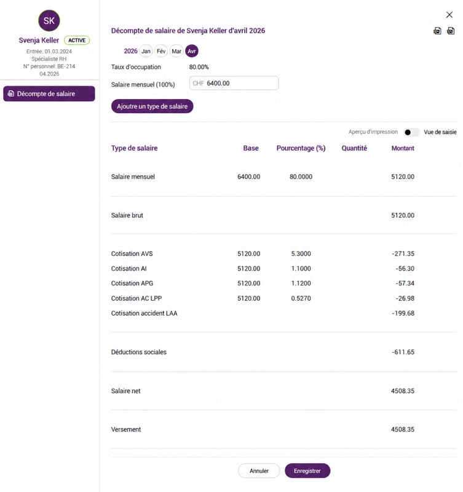The height and width of the screenshot is (492, 463).
Task: Click the 5.3000 percentage for Cotisation AVS
Action: (301, 253)
